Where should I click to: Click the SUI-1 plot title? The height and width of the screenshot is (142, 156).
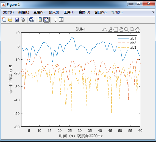[x=80, y=29]
